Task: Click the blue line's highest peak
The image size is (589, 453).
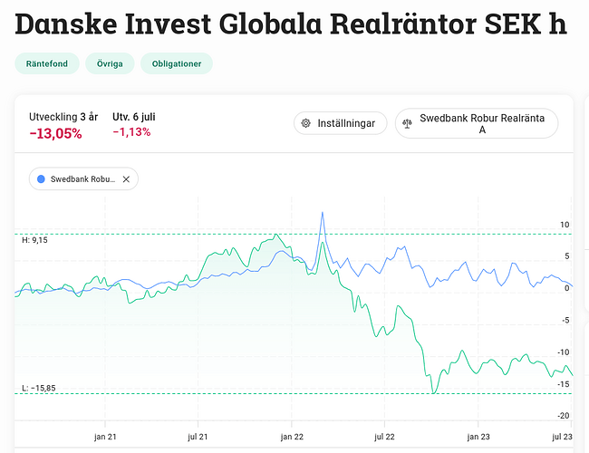Action: click(322, 213)
